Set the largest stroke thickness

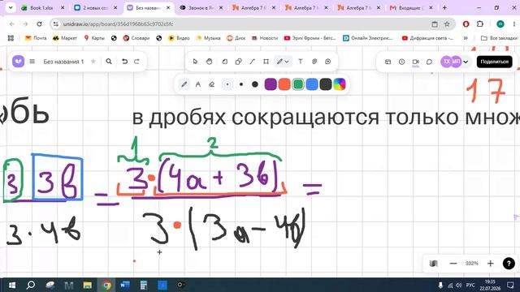254,84
